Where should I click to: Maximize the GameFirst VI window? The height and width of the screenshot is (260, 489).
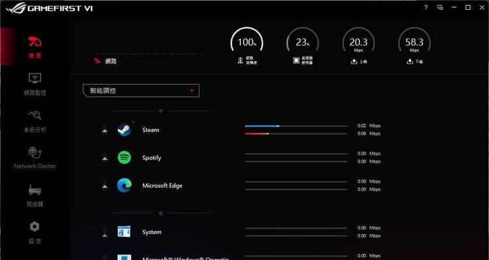[x=468, y=8]
